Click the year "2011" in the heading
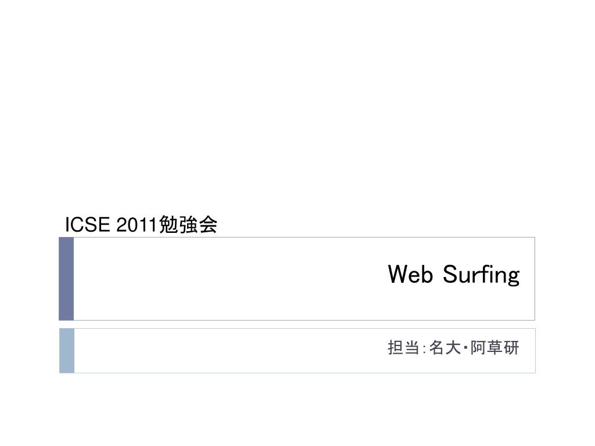The width and height of the screenshot is (595, 446). coord(137,225)
